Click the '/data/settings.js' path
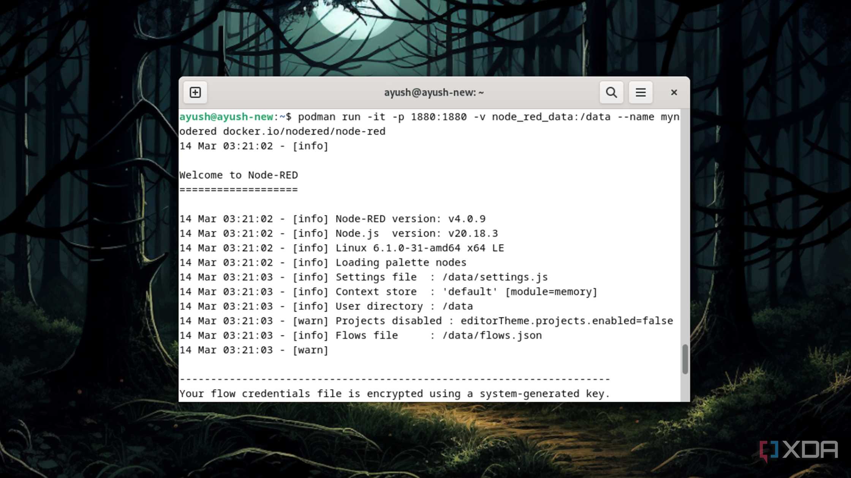The image size is (851, 478). [495, 277]
